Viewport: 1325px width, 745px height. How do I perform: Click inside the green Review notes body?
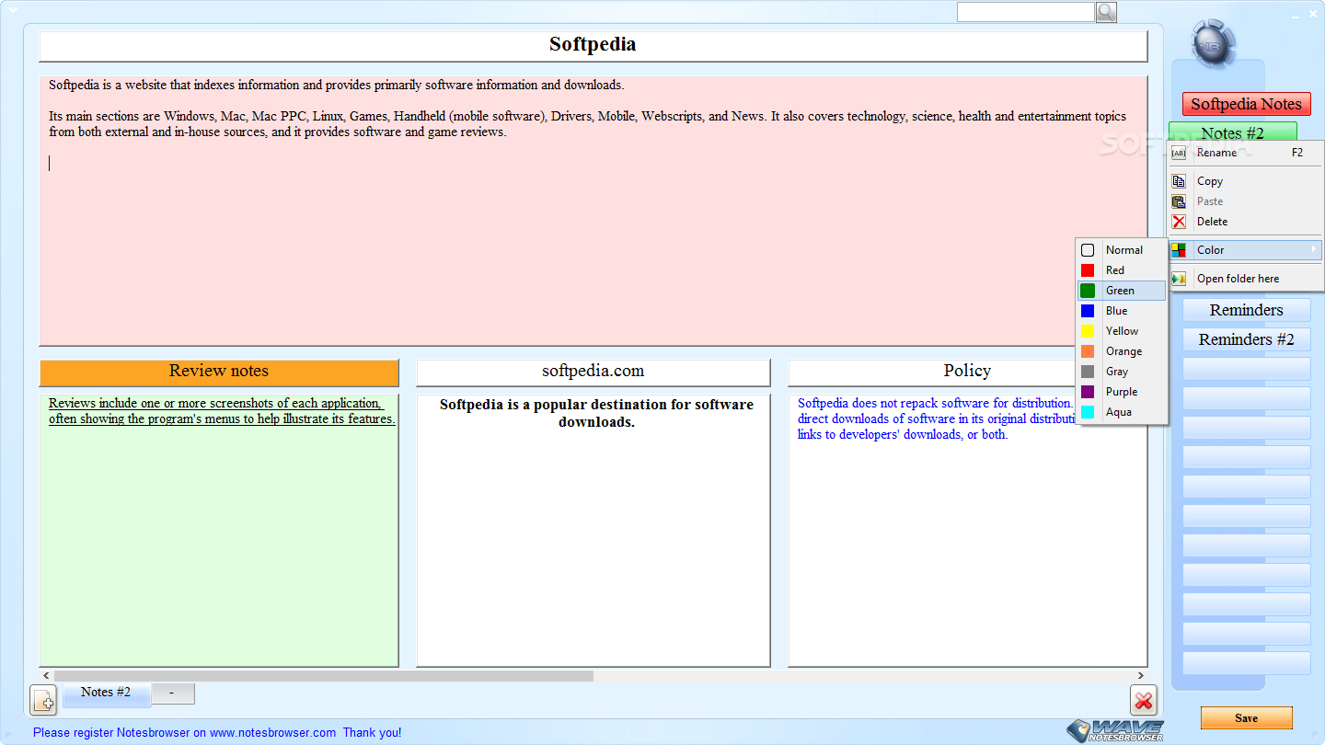pos(219,531)
